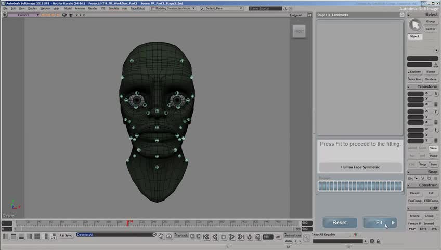Click the FRONT view cube
441x250 pixels.
coord(299,31)
